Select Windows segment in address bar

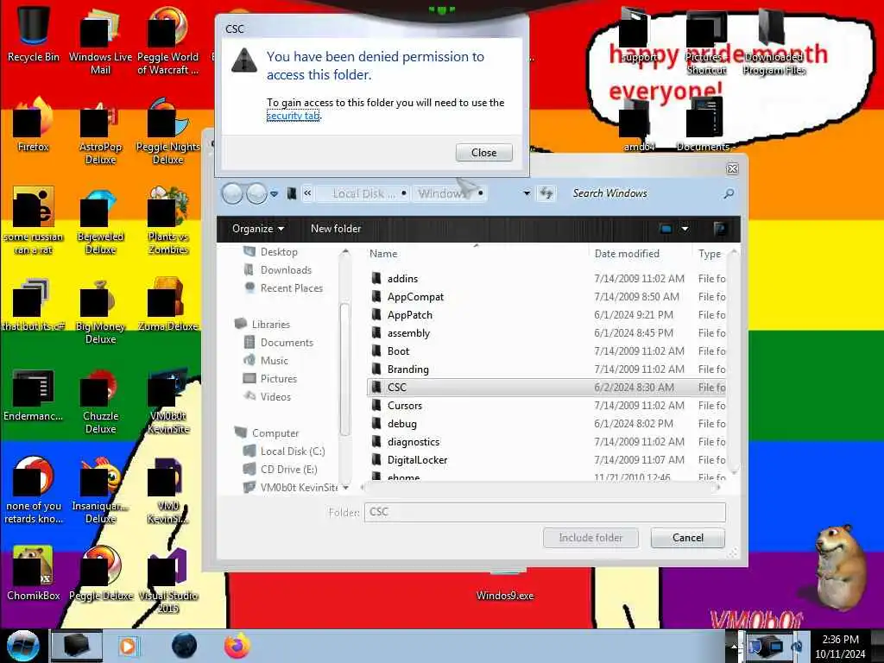pyautogui.click(x=443, y=193)
